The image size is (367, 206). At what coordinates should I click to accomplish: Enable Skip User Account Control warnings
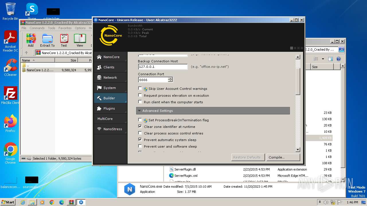click(x=140, y=88)
